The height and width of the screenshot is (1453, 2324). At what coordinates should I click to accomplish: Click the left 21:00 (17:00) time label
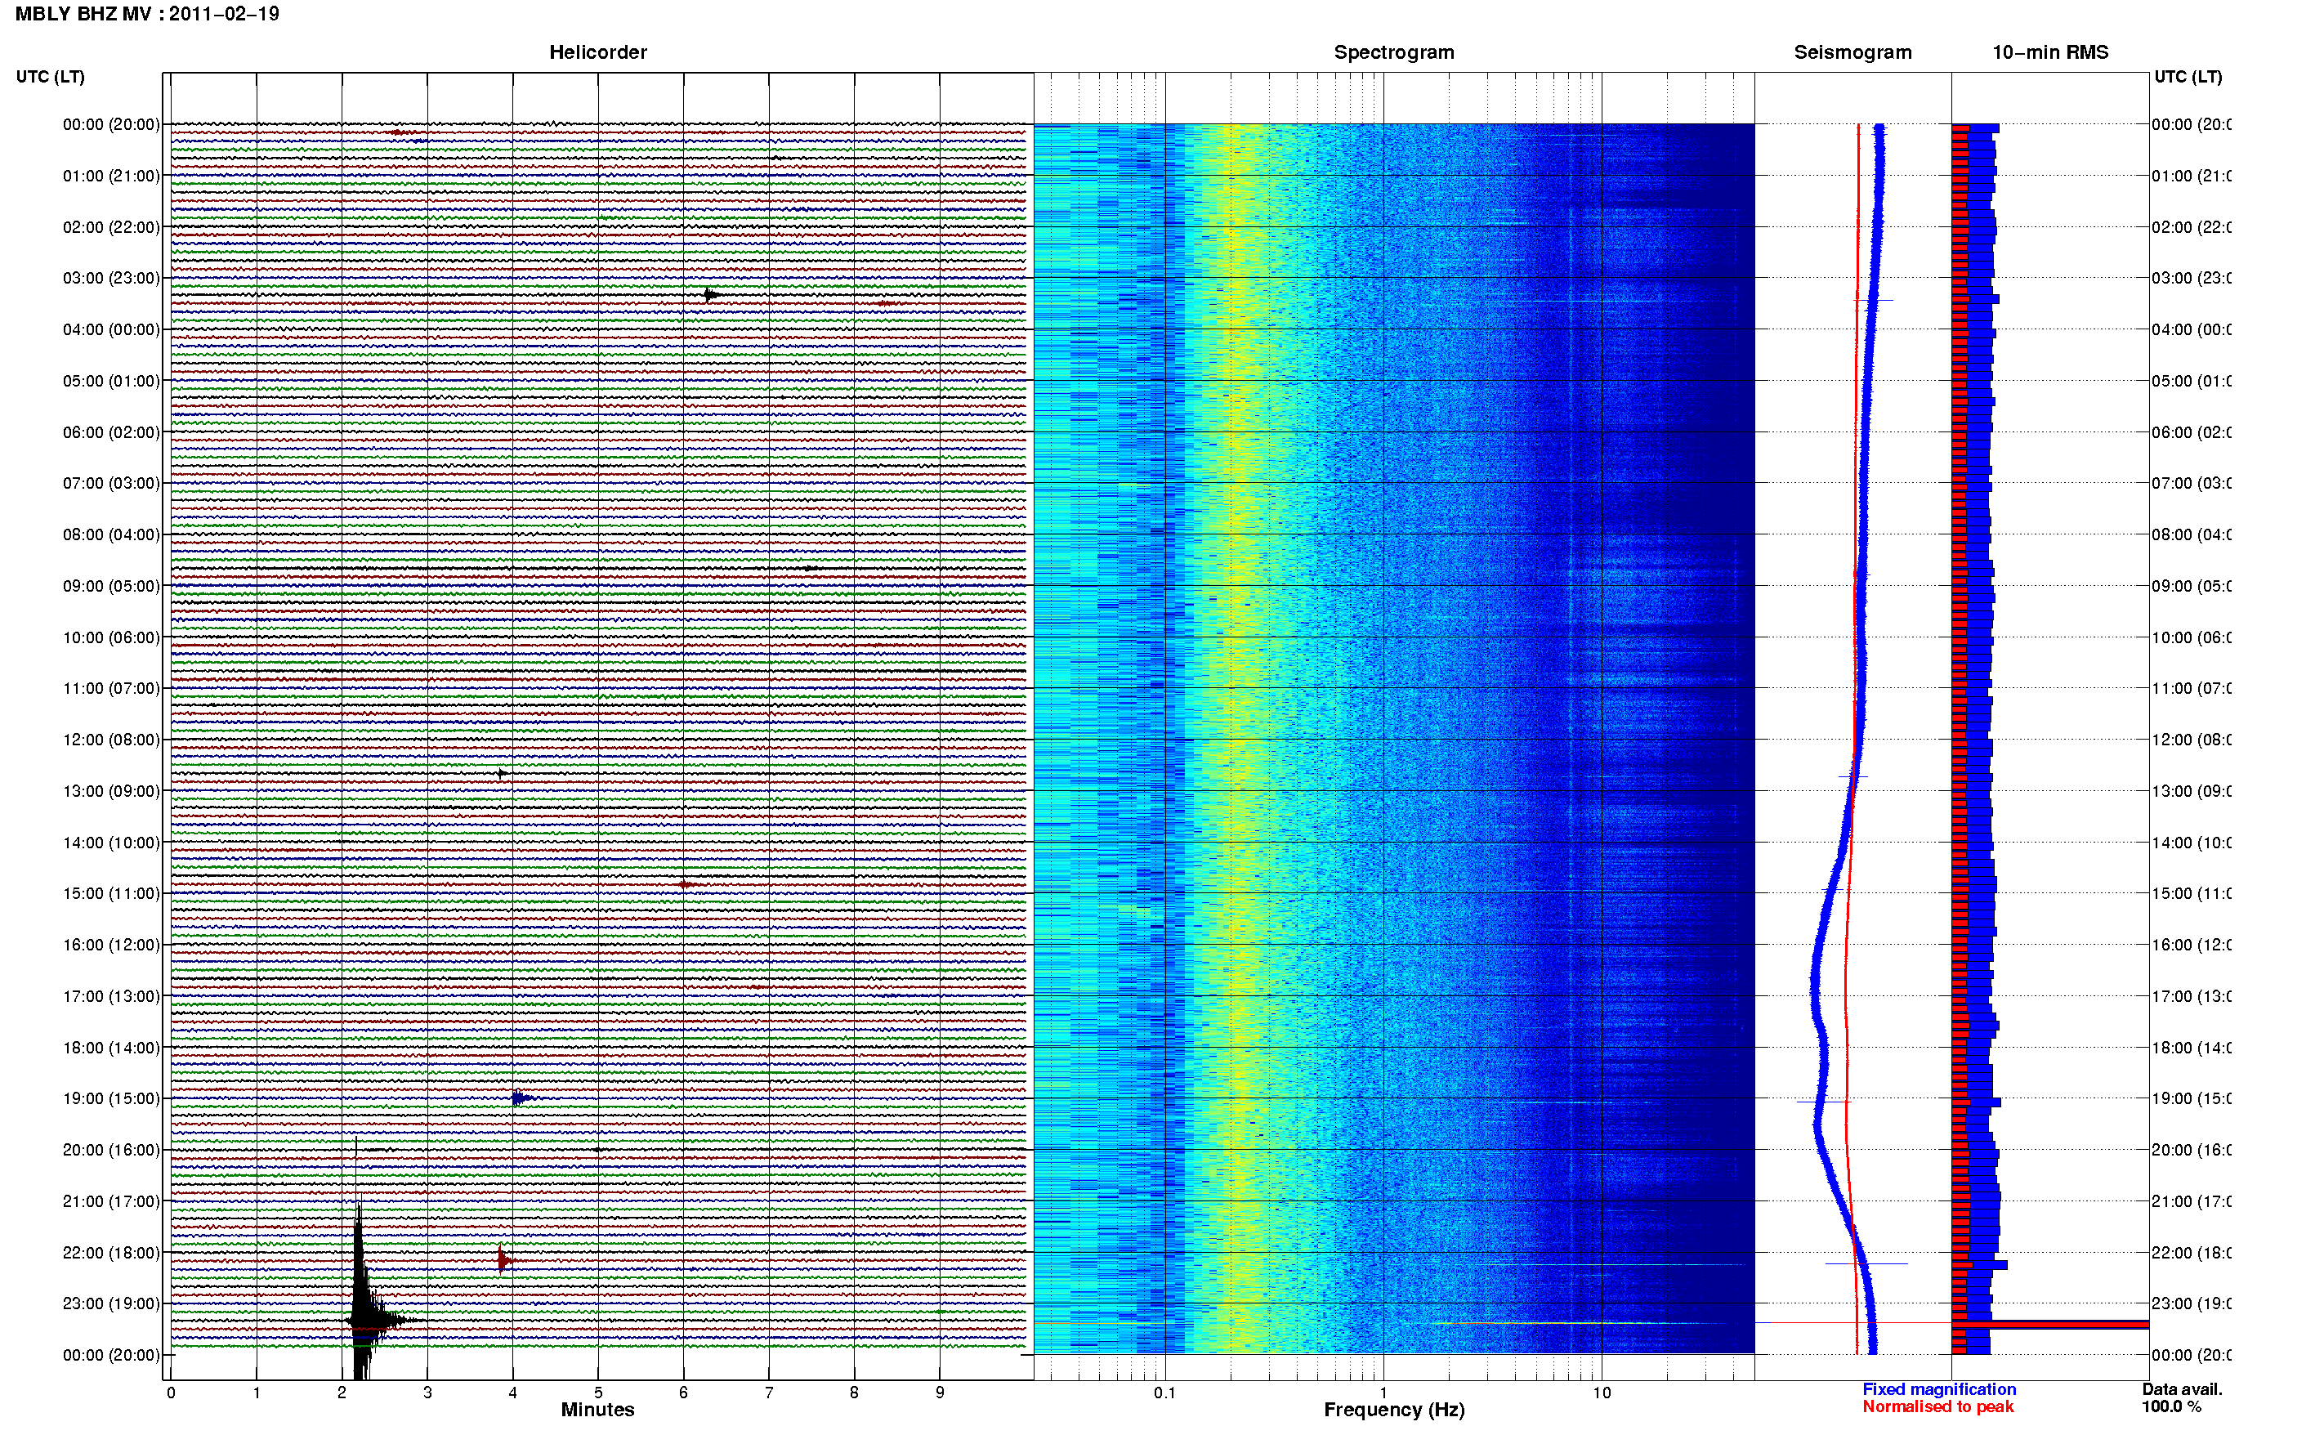click(x=111, y=1201)
